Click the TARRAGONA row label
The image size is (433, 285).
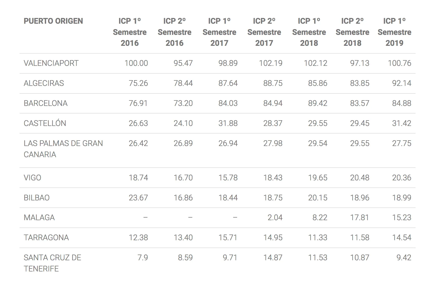(46, 238)
